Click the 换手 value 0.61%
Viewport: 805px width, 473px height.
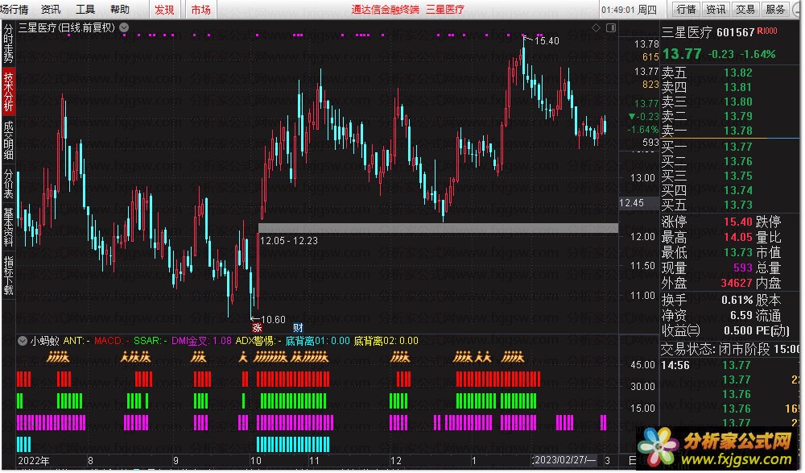coord(737,300)
